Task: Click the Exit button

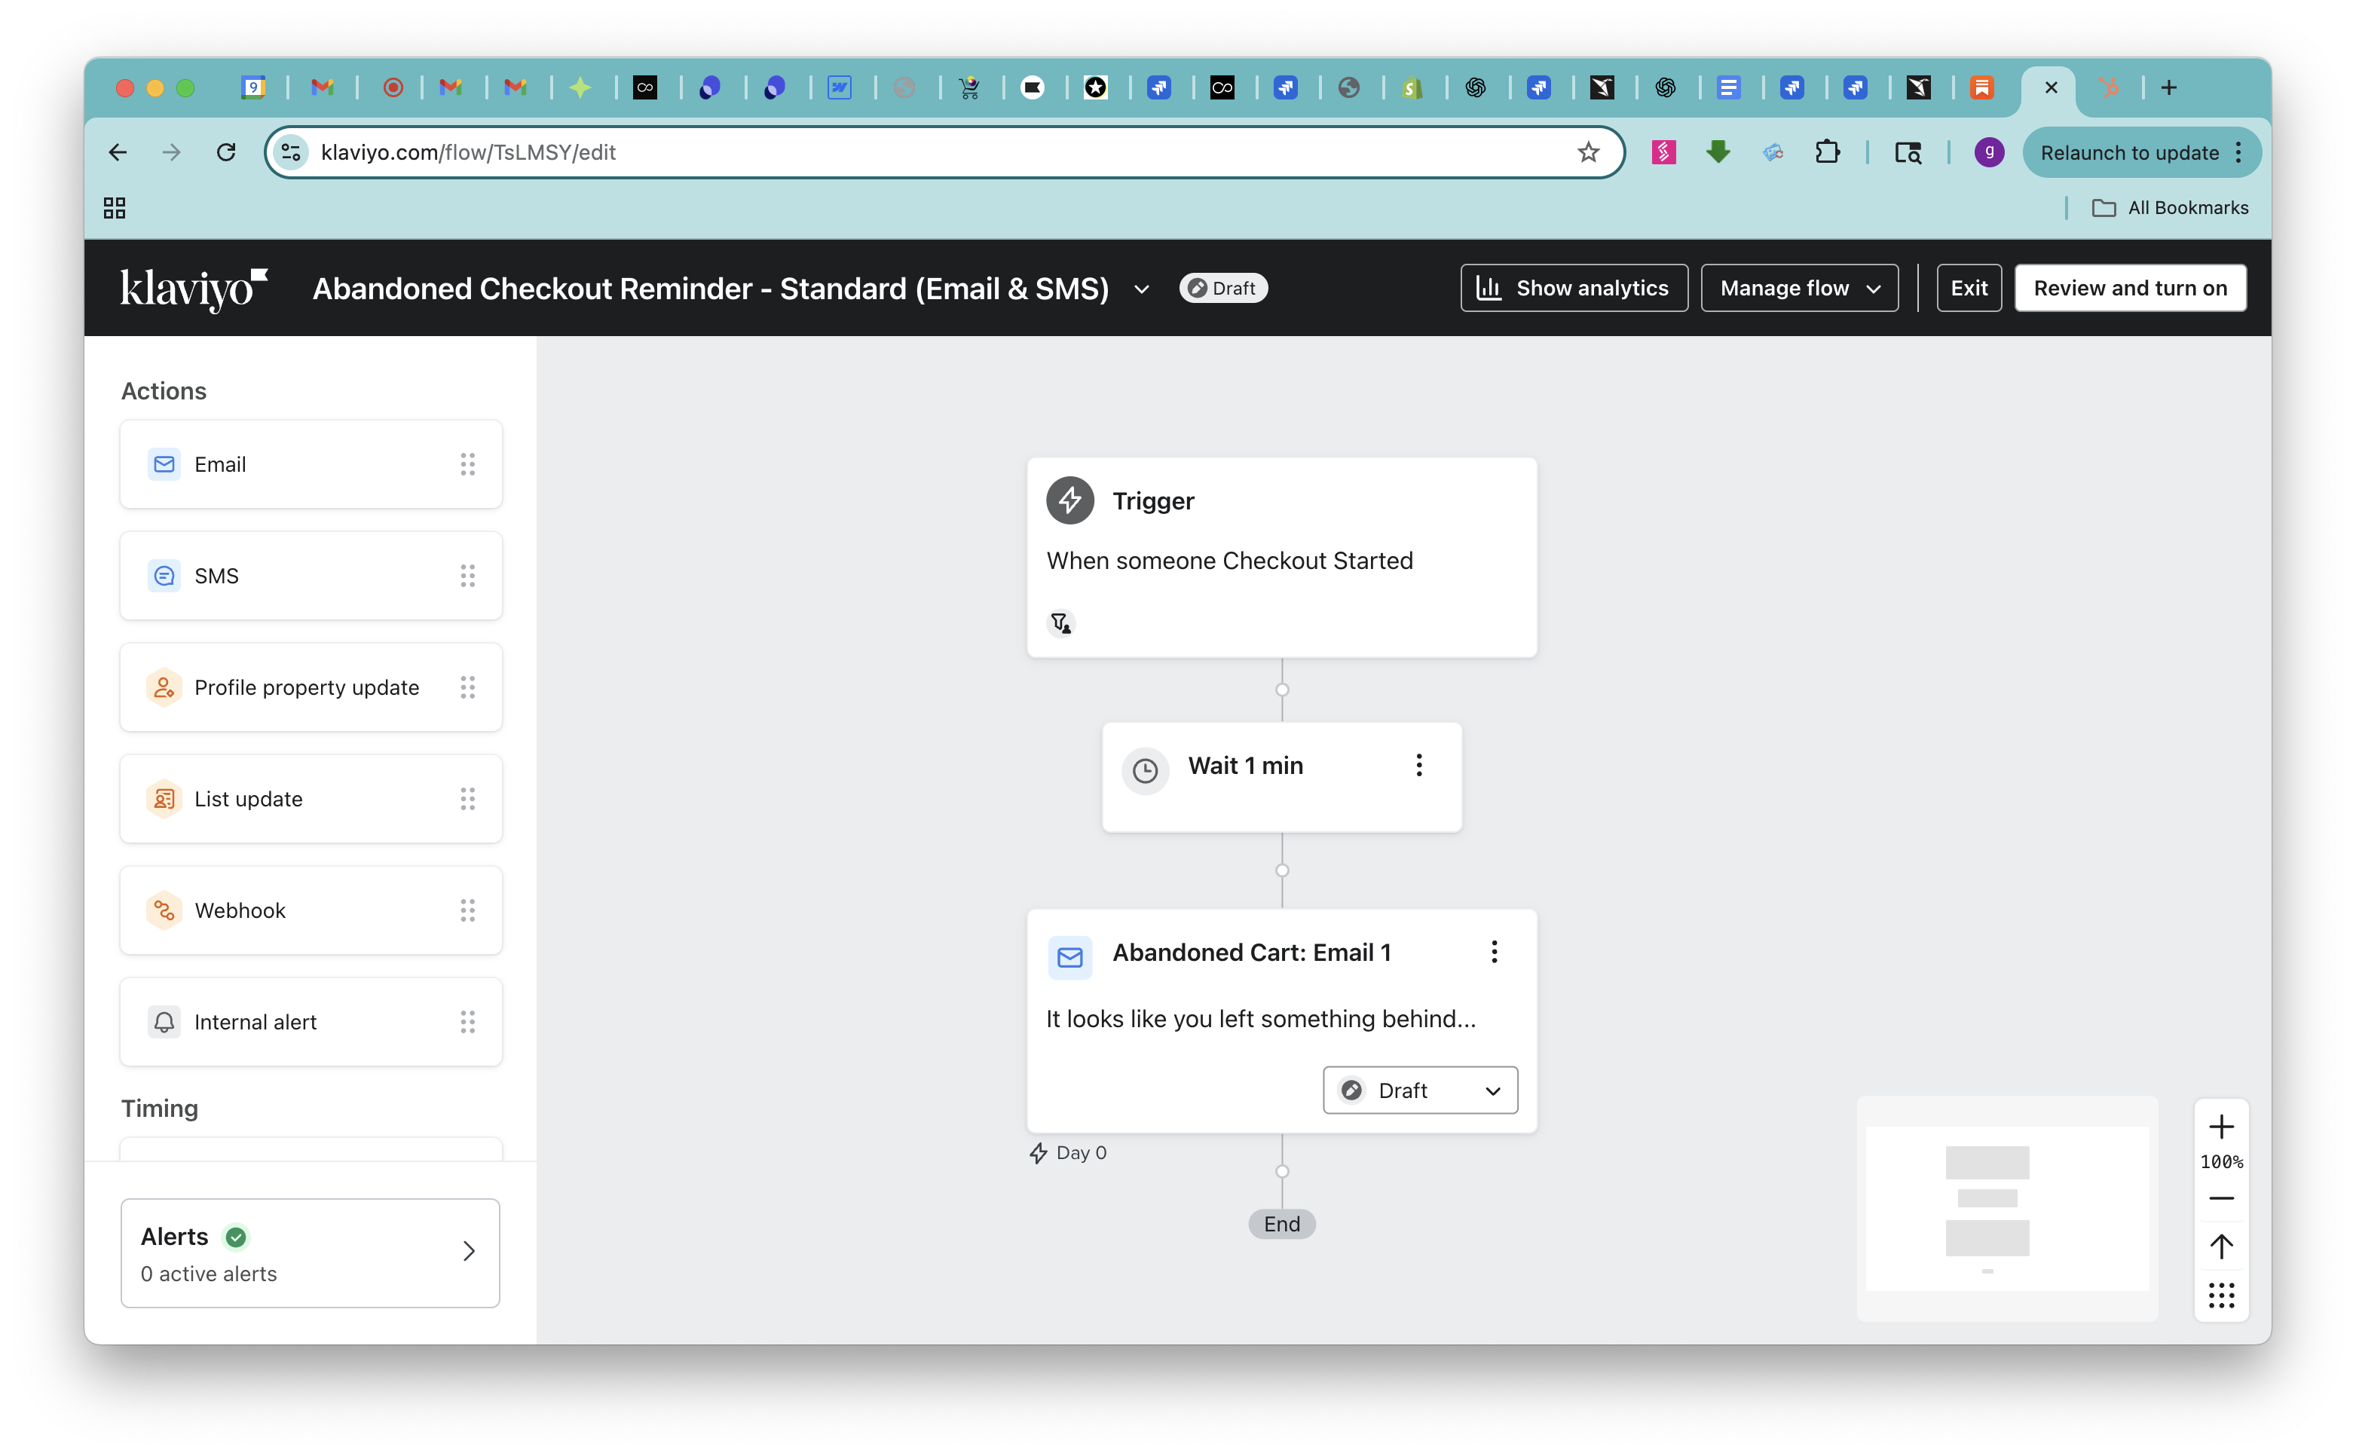Action: click(x=1968, y=288)
